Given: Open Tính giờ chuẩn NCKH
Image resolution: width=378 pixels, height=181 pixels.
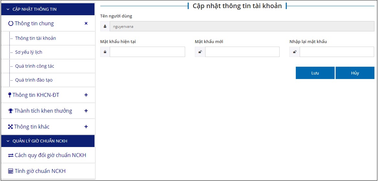Looking at the screenshot, I should [x=40, y=171].
